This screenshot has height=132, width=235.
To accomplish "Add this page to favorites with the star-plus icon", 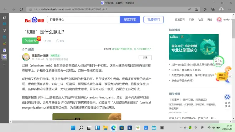I will pos(196,9).
